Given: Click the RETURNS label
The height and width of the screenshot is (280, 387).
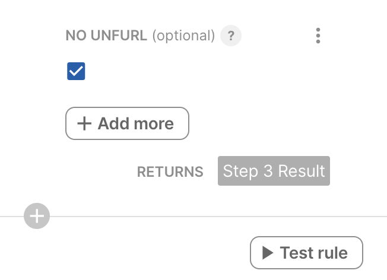Looking at the screenshot, I should tap(170, 171).
